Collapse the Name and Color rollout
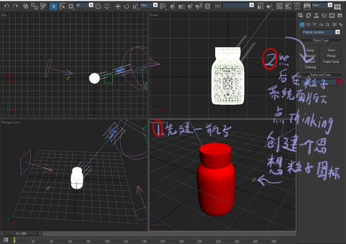 [320, 75]
